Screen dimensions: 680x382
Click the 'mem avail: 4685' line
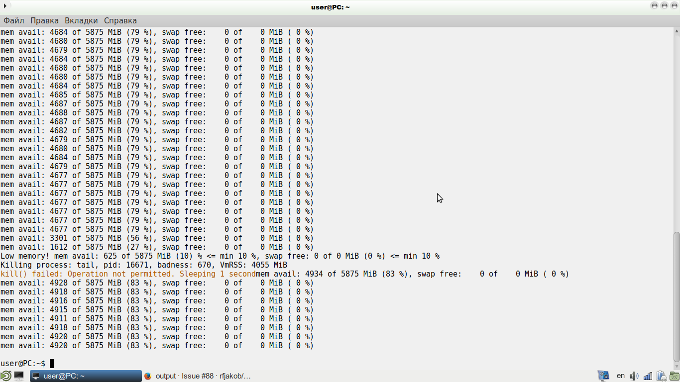point(157,95)
